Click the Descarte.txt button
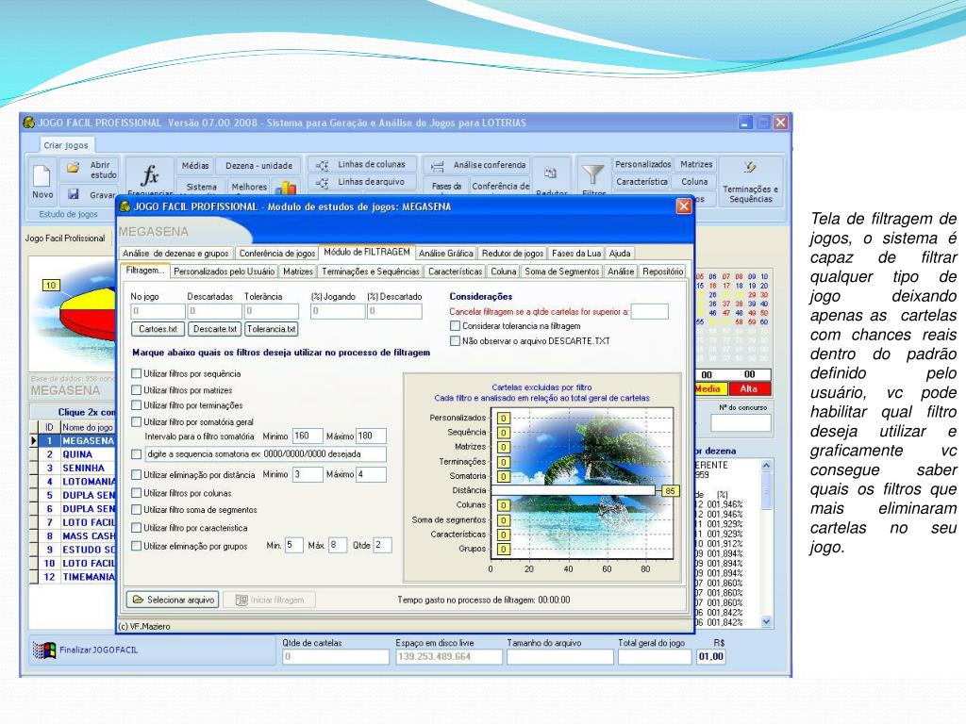Viewport: 966px width, 724px height. click(x=214, y=329)
